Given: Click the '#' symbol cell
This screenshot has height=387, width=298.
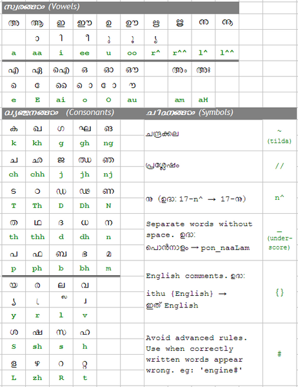Looking at the screenshot, I should click(x=279, y=355).
